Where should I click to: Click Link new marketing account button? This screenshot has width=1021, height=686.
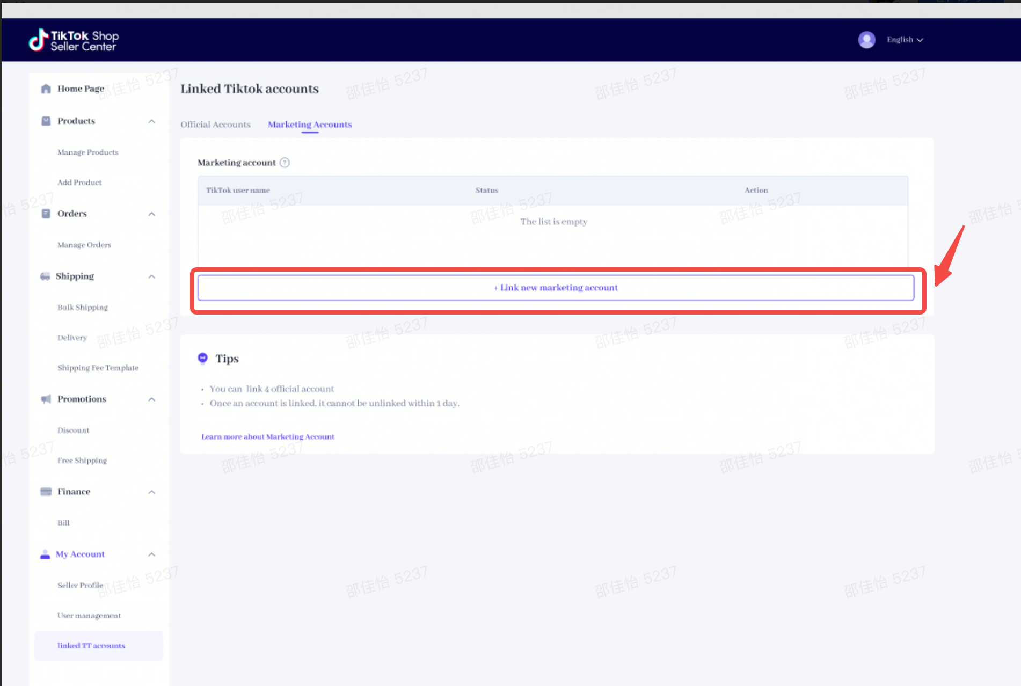[x=556, y=288]
